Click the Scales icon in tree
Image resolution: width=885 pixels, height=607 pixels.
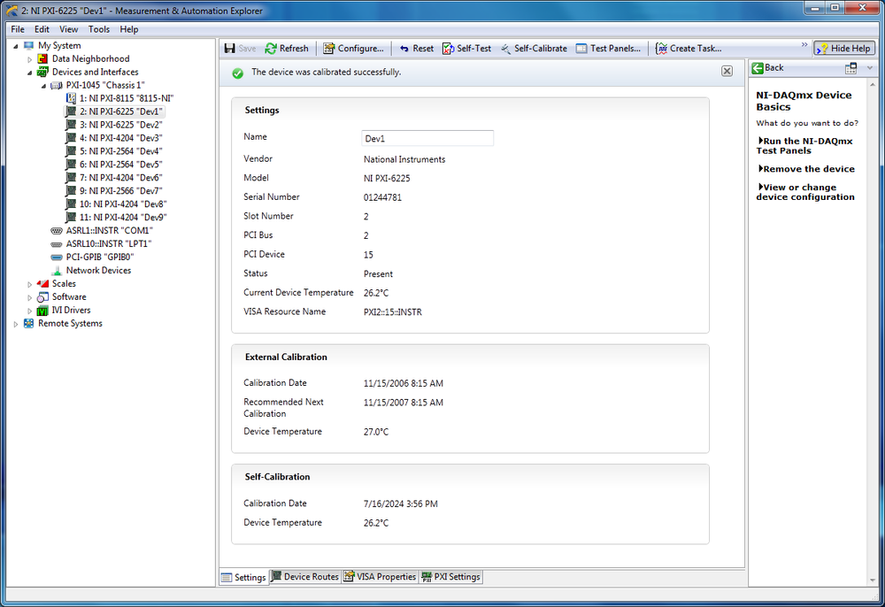tap(42, 284)
